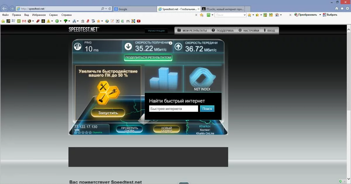This screenshot has width=351, height=184.
Task: Open the Поддержка Speedtest tab
Action: (x=223, y=30)
